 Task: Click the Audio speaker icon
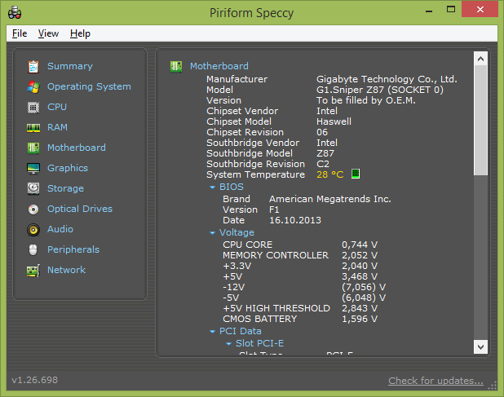(x=33, y=230)
